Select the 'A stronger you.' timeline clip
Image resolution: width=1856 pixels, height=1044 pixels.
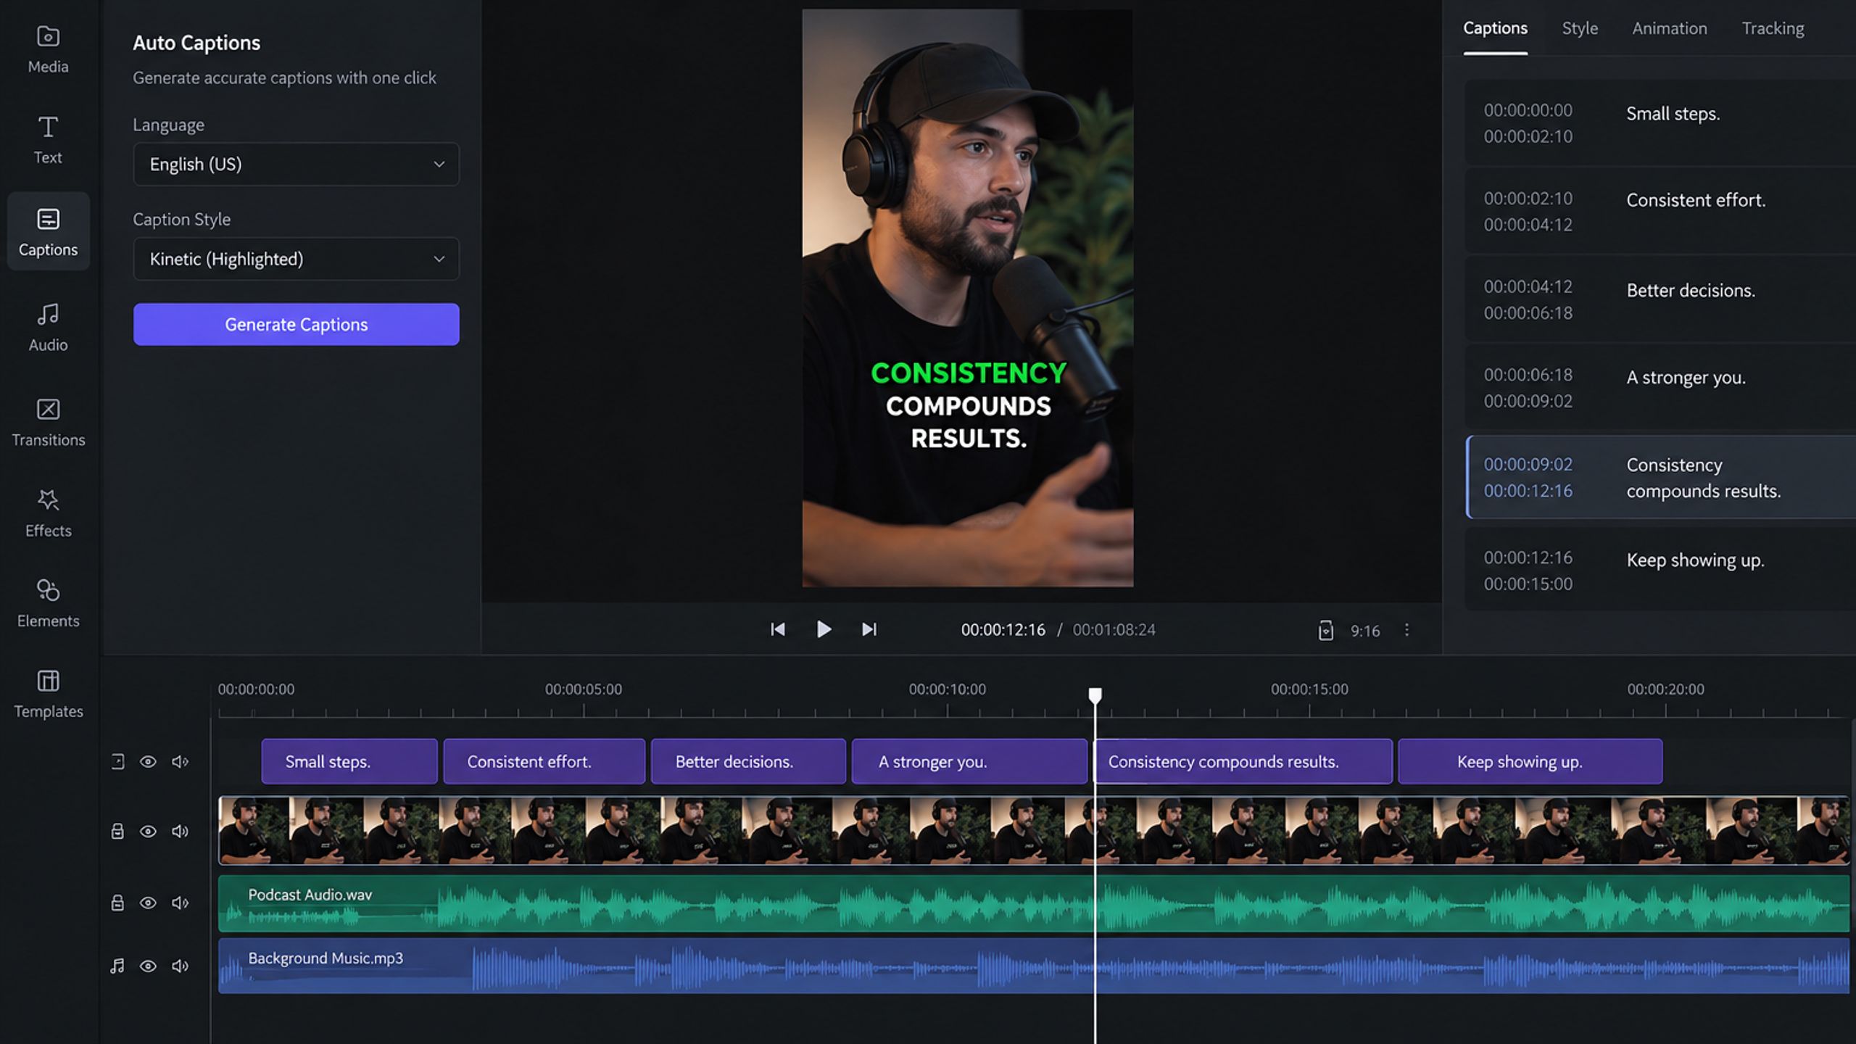point(969,761)
